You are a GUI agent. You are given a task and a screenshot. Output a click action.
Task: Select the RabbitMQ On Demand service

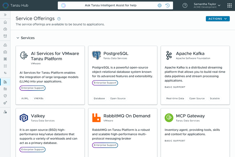[x=123, y=132]
